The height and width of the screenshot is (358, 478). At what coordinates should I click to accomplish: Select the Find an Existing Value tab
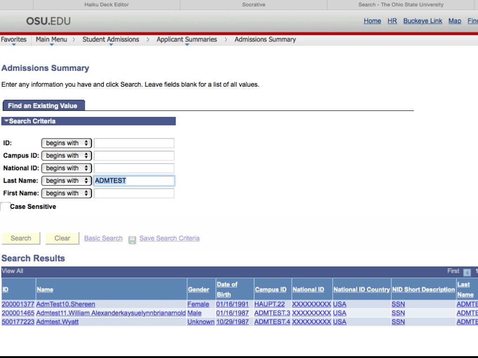pyautogui.click(x=42, y=106)
